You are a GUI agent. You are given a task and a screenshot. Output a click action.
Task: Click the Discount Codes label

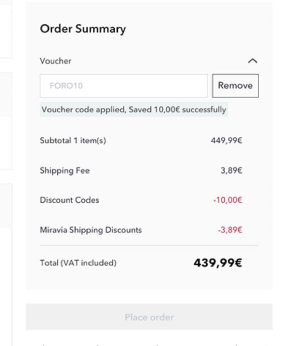tap(69, 200)
